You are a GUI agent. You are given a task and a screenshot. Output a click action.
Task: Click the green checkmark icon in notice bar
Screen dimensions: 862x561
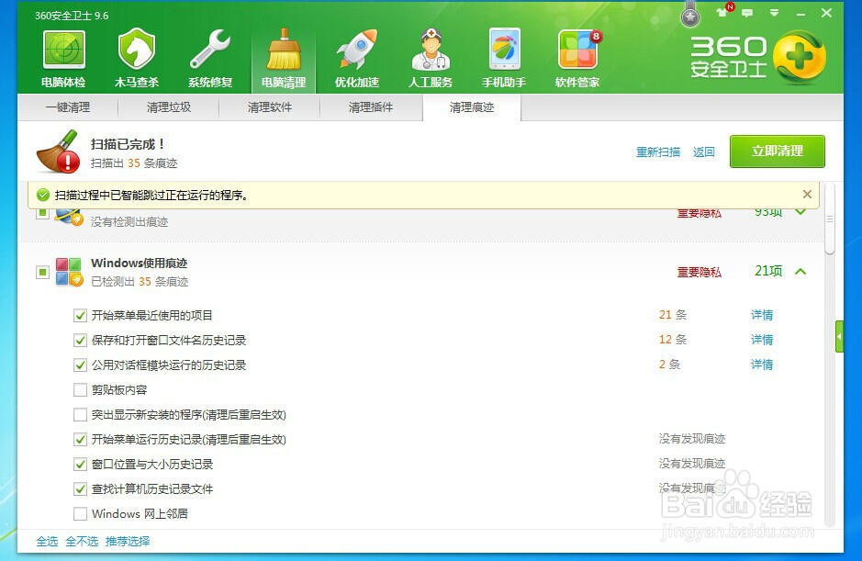tap(43, 195)
